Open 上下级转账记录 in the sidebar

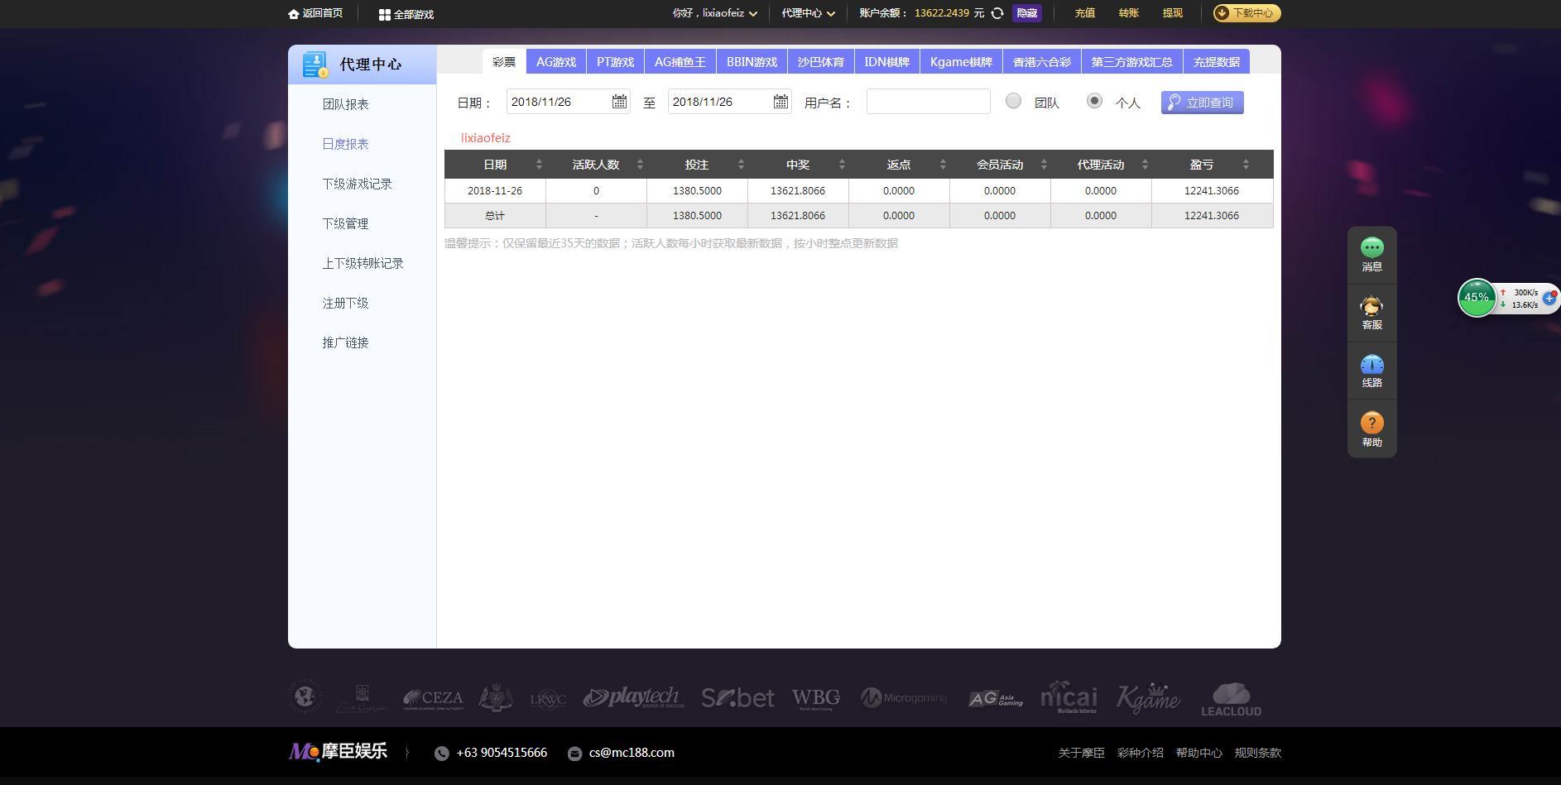363,263
